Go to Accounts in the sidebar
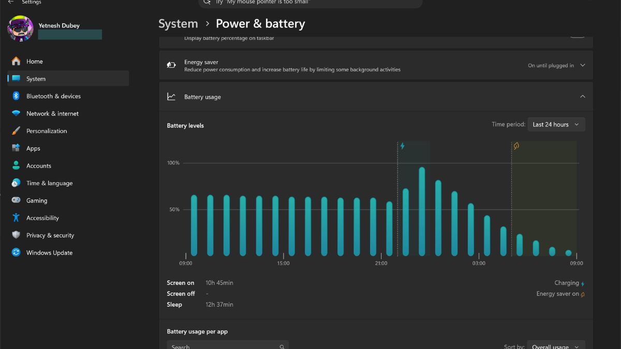The image size is (621, 349). [39, 166]
